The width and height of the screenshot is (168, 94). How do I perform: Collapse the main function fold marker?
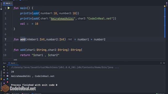[12, 8]
